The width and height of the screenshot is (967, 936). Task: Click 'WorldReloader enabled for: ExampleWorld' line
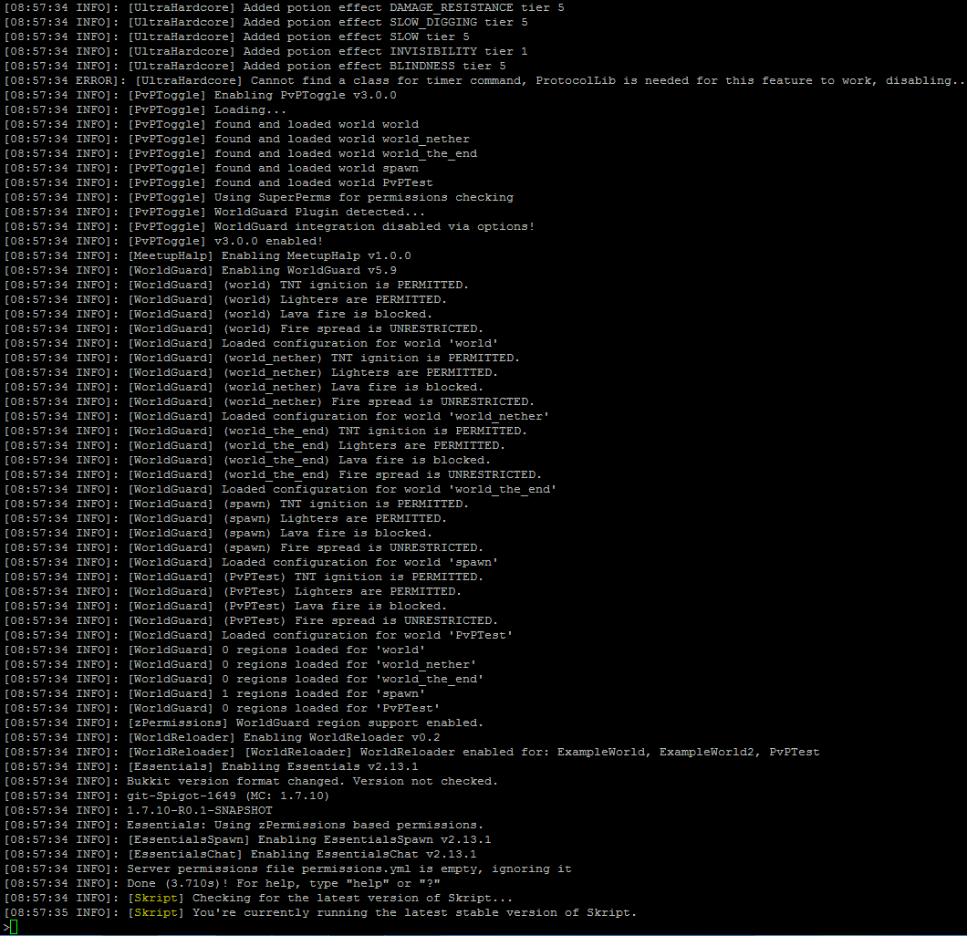(412, 753)
